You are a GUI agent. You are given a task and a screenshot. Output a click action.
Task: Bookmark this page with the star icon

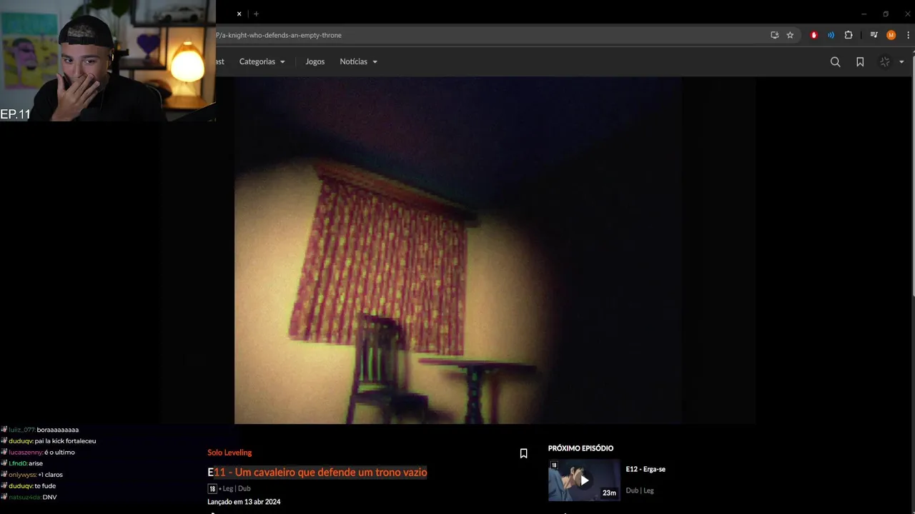(x=790, y=35)
